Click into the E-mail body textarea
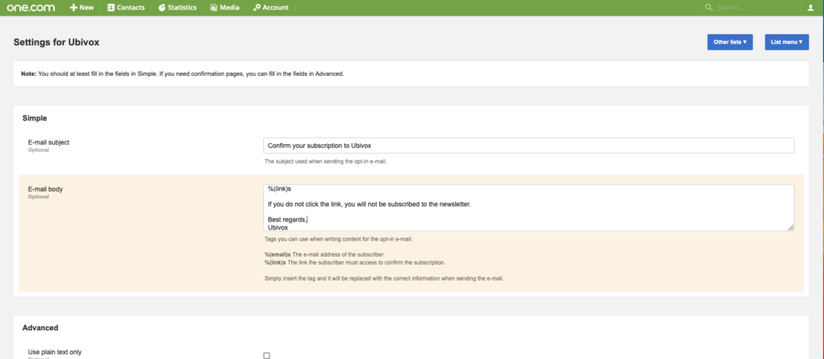 click(x=529, y=207)
